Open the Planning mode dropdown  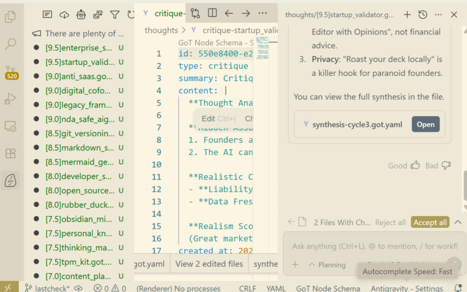click(x=328, y=265)
